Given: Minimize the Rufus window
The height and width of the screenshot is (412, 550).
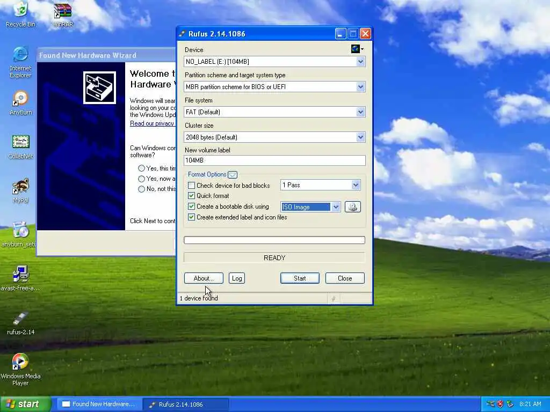Looking at the screenshot, I should [x=340, y=34].
